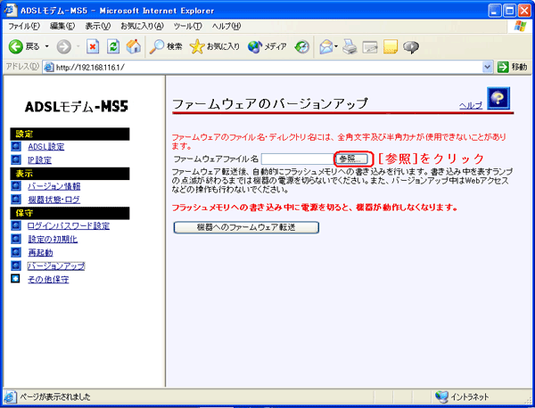
Task: Click the ヘルプ link at top right
Action: (x=471, y=105)
